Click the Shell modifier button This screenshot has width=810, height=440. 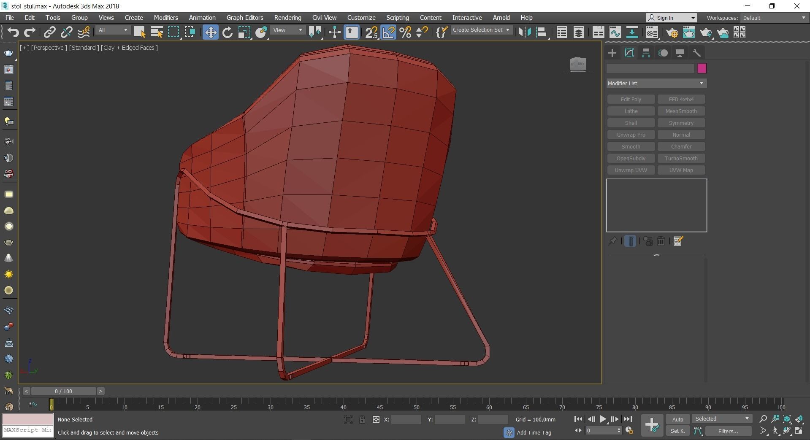[631, 123]
